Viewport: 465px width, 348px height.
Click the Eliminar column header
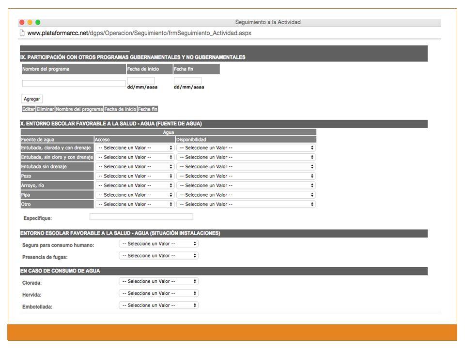tap(46, 109)
